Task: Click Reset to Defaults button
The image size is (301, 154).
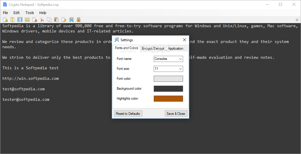Action: point(128,114)
